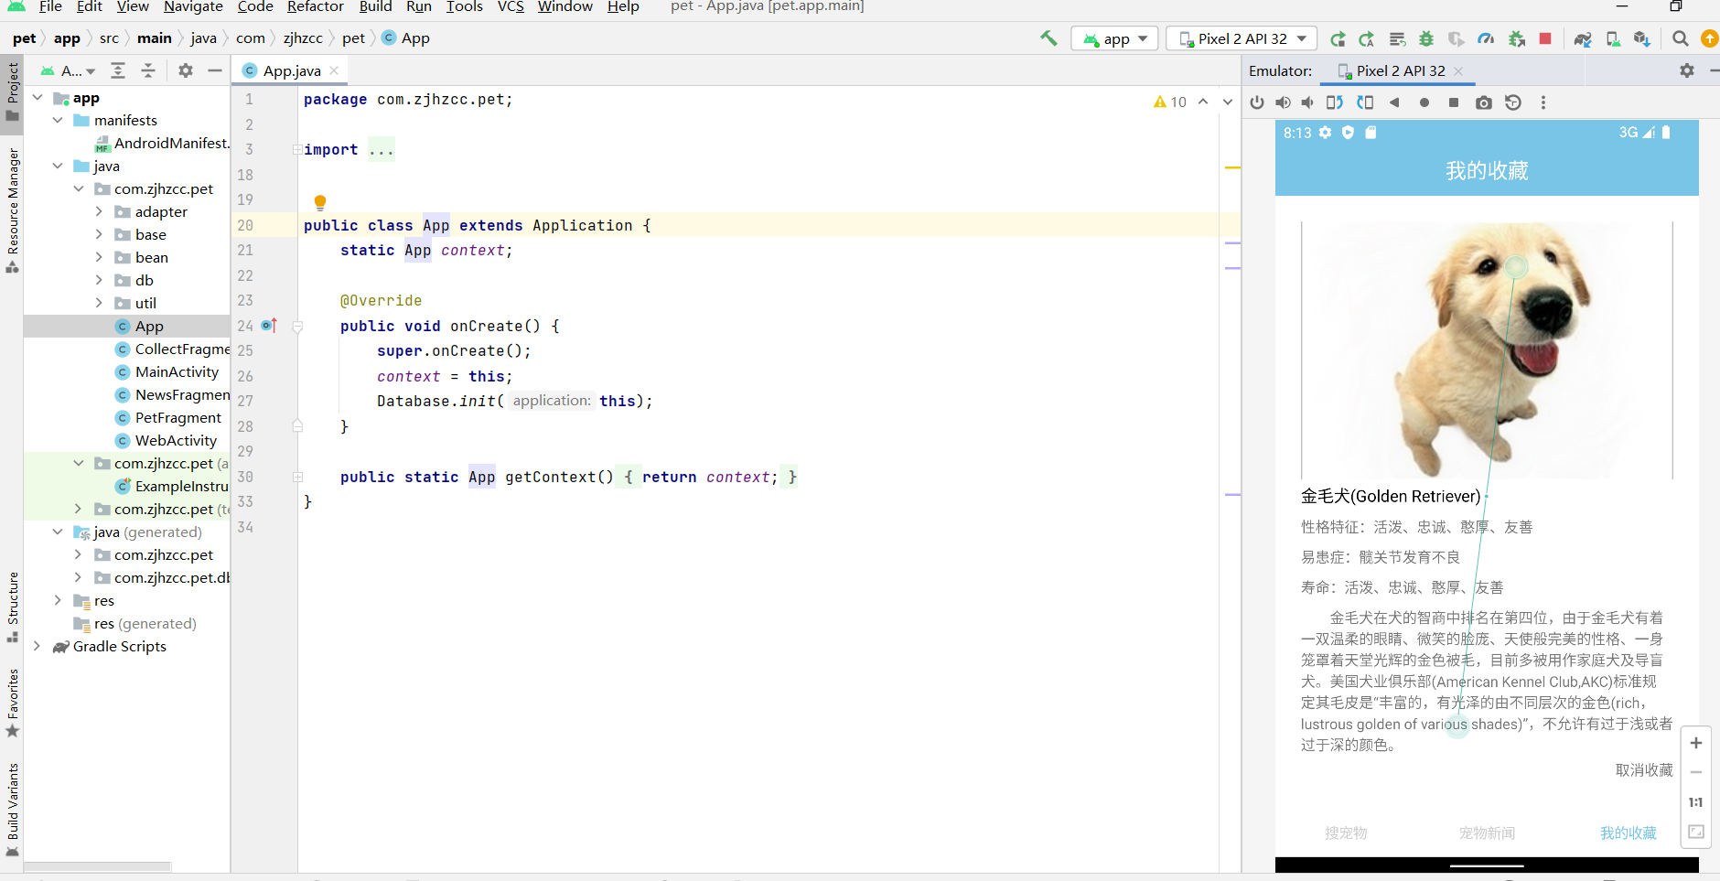1720x881 pixels.
Task: Open the Build menu
Action: coord(375,7)
